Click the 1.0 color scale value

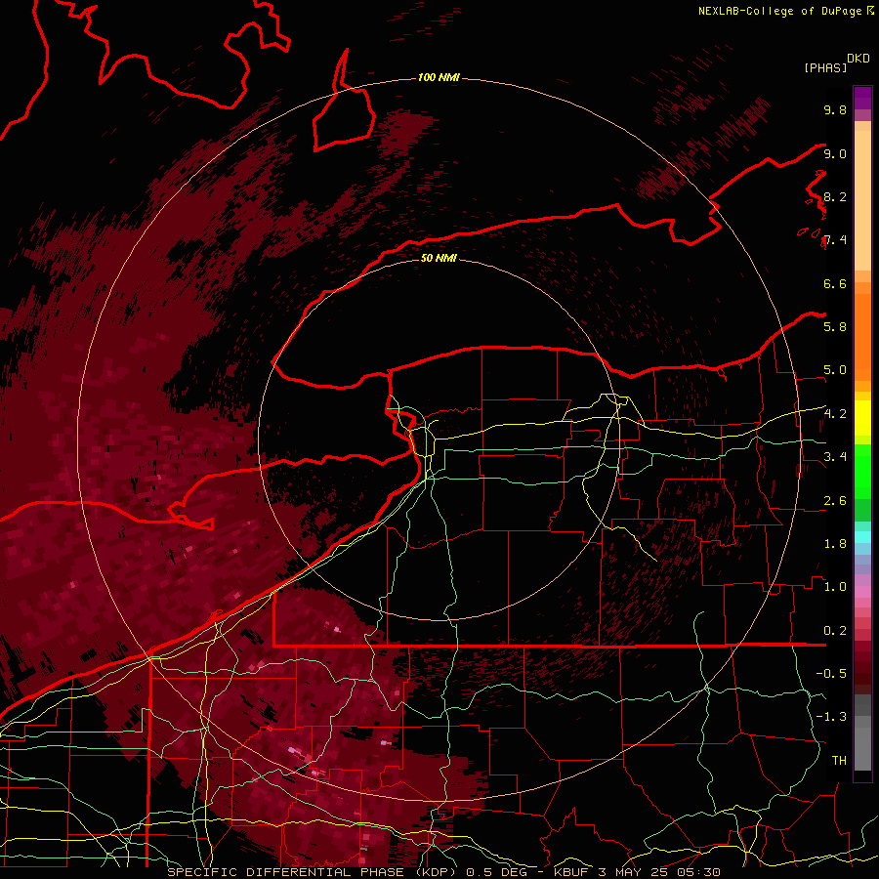tap(835, 587)
